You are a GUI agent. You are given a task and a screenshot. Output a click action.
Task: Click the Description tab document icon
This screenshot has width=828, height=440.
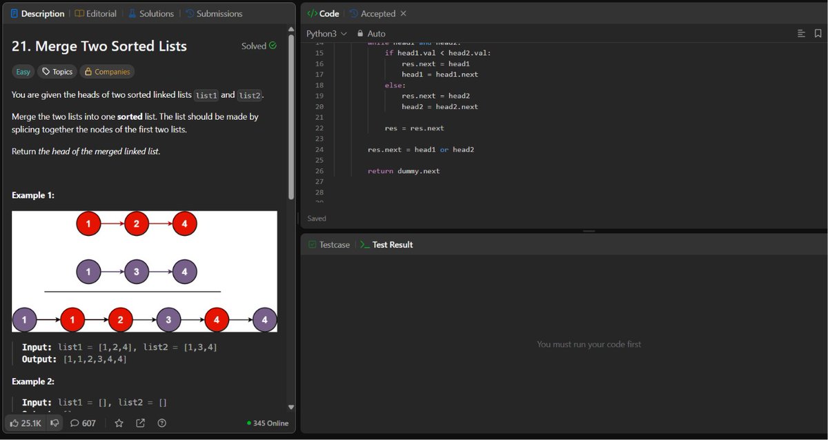[x=14, y=13]
